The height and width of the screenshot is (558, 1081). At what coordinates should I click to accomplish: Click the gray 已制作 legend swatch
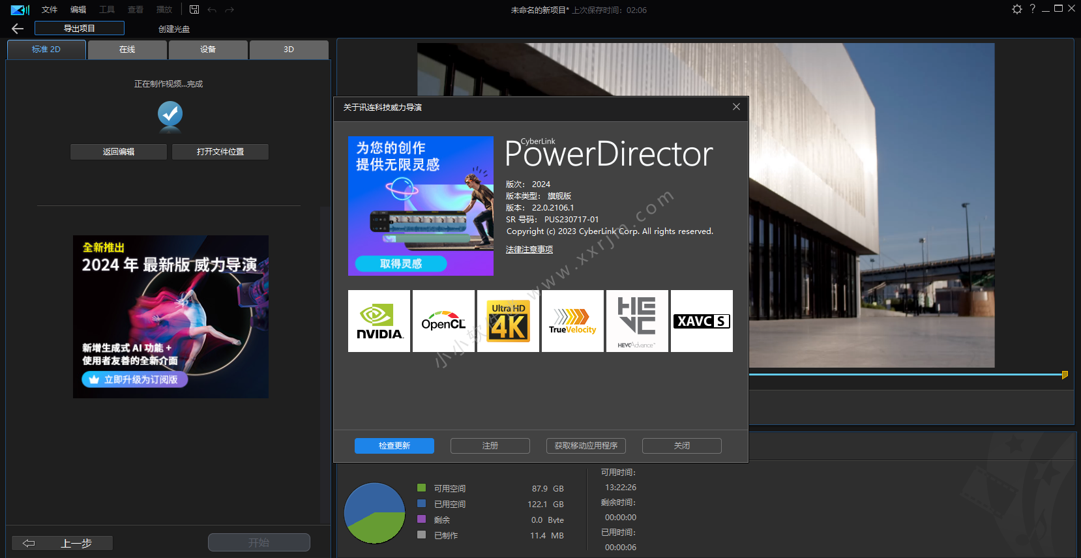point(421,535)
